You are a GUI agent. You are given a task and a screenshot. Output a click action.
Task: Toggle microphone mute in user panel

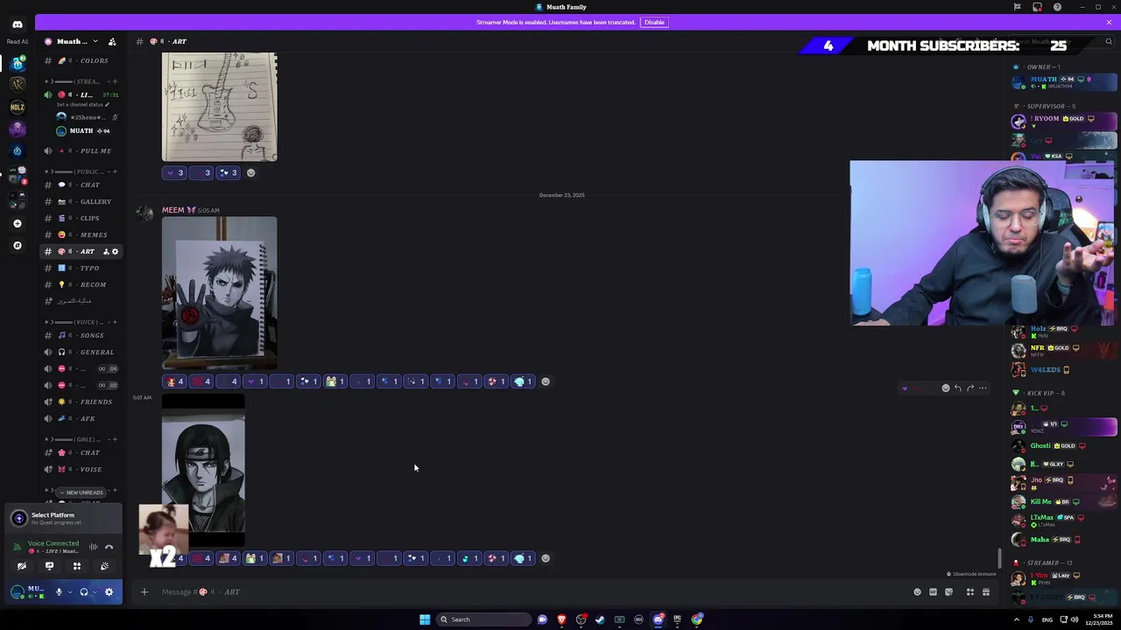[60, 592]
